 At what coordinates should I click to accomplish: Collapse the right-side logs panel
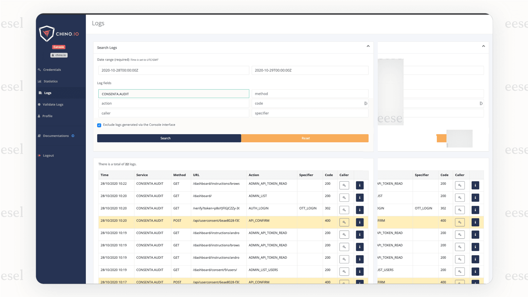point(483,46)
